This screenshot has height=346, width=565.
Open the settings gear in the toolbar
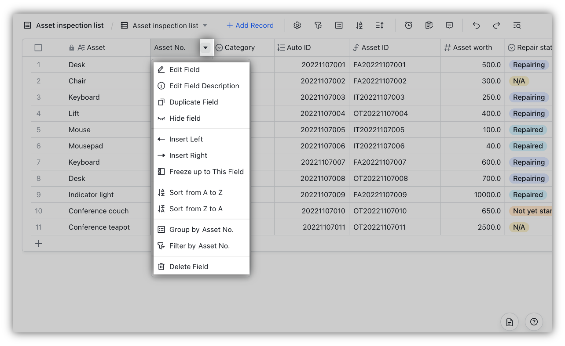297,25
